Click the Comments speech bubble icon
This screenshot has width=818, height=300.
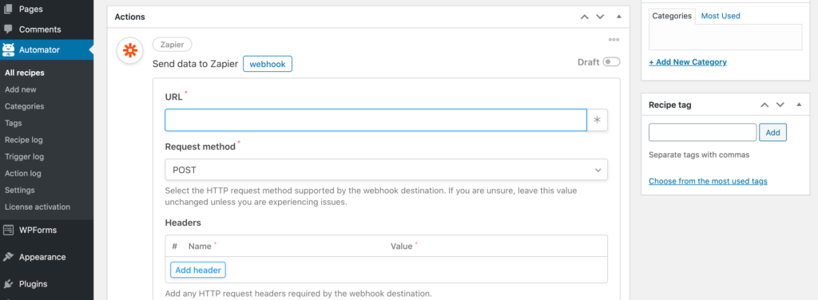click(x=8, y=30)
